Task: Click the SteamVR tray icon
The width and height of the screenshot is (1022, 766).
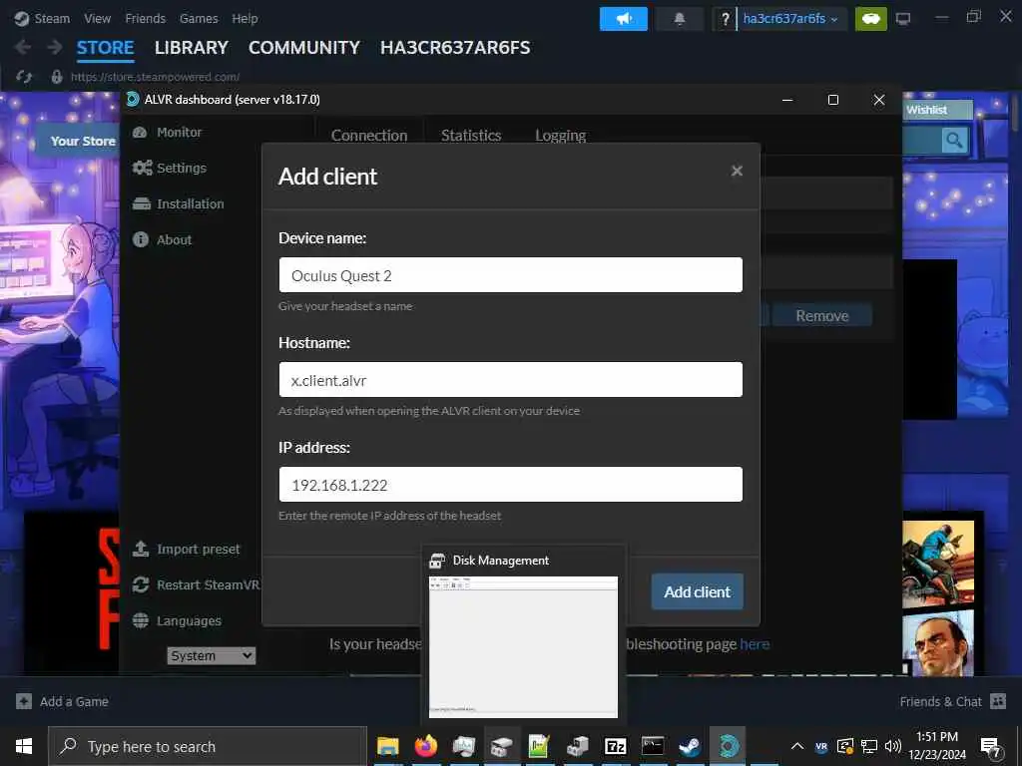Action: [821, 746]
